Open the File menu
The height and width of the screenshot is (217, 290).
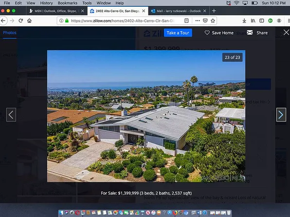tap(7, 3)
